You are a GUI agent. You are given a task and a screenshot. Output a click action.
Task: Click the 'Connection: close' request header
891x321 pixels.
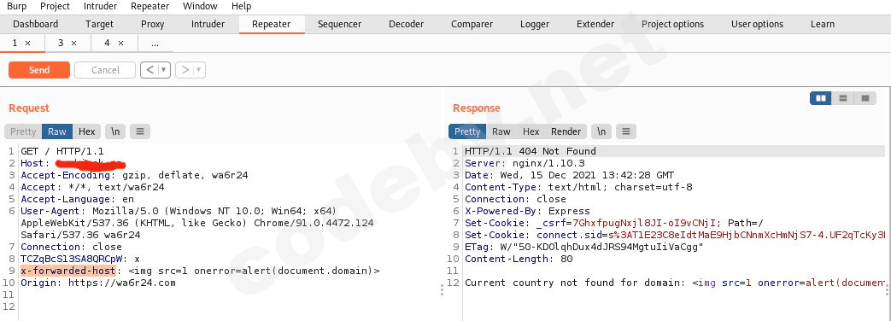click(x=71, y=247)
